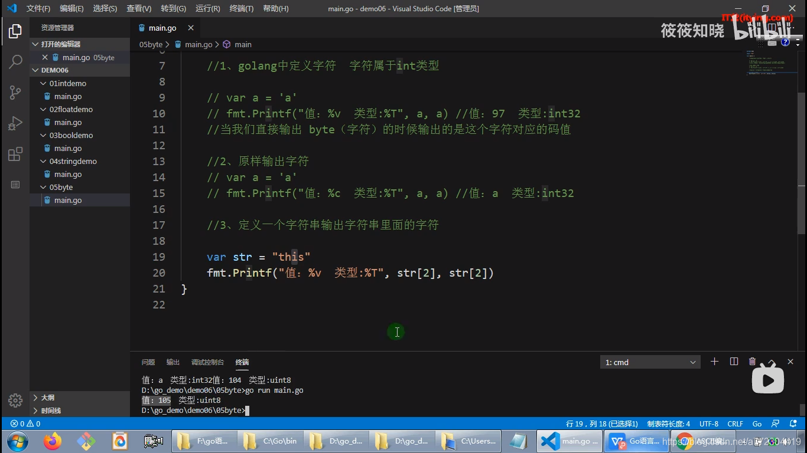Image resolution: width=807 pixels, height=453 pixels.
Task: Create a new terminal with plus icon
Action: click(714, 362)
